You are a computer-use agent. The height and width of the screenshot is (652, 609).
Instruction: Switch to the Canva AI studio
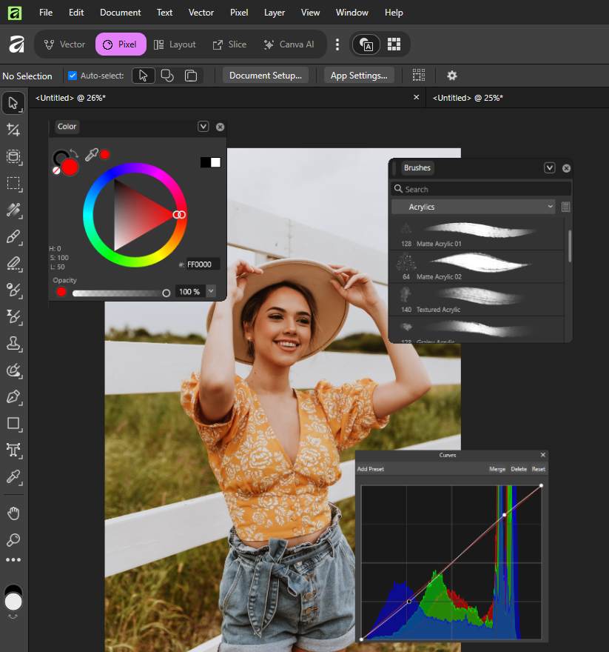pyautogui.click(x=289, y=44)
